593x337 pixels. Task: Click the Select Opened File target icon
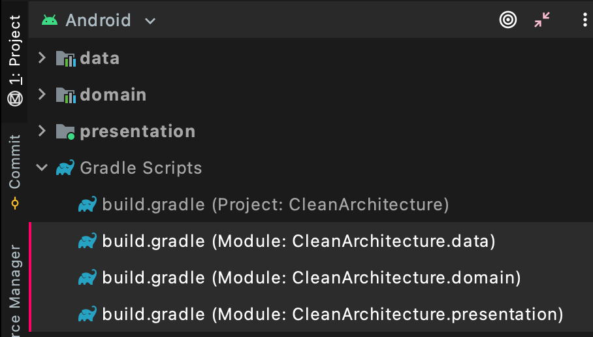[x=508, y=20]
